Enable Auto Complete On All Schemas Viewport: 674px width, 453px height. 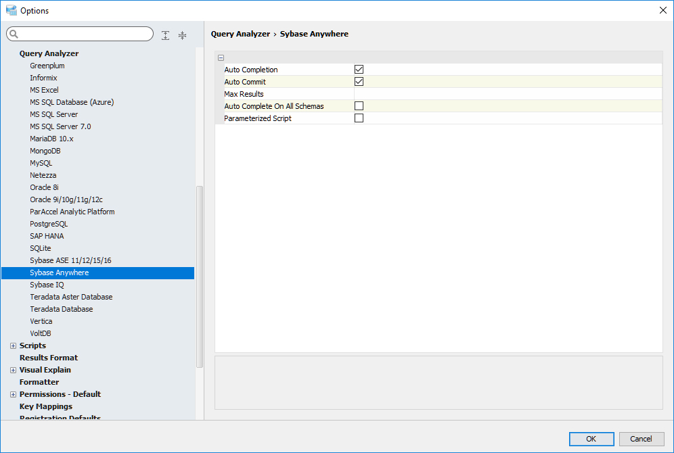pos(359,106)
